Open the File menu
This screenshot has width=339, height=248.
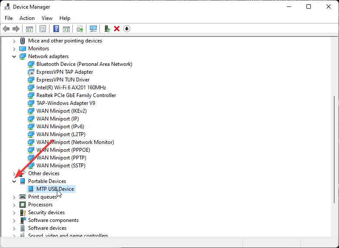click(x=9, y=18)
